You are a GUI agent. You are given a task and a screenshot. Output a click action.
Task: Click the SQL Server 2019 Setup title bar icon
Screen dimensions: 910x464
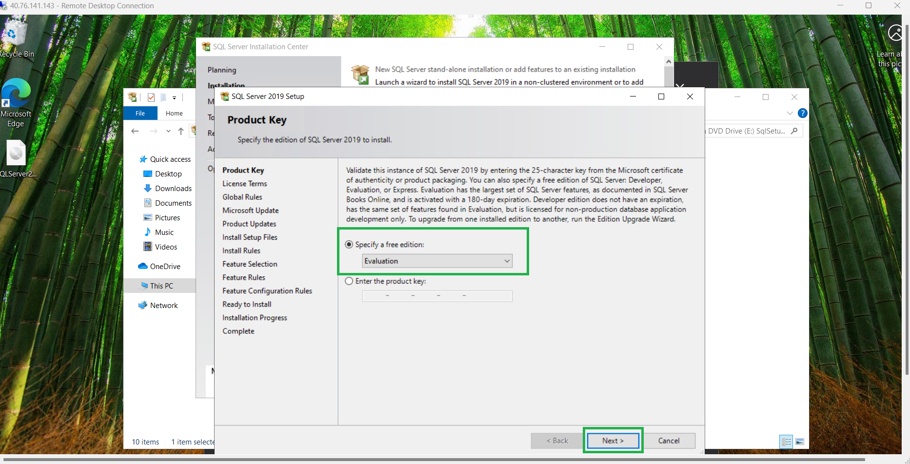tap(225, 97)
